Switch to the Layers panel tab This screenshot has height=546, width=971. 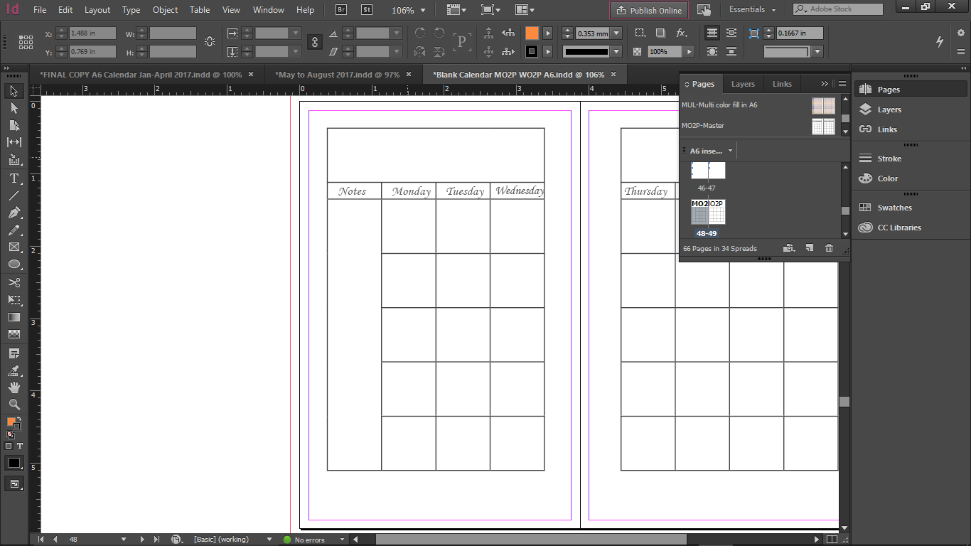point(743,84)
